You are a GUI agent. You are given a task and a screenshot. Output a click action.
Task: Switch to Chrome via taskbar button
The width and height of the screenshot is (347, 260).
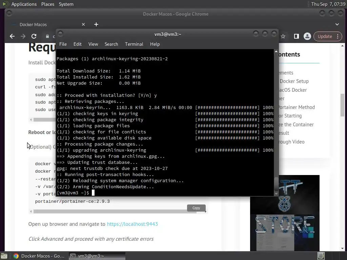[x=39, y=256]
